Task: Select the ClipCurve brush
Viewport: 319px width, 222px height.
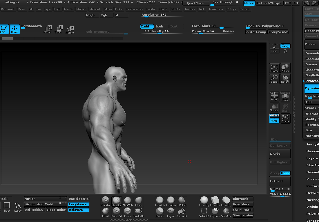Action: [215, 212]
